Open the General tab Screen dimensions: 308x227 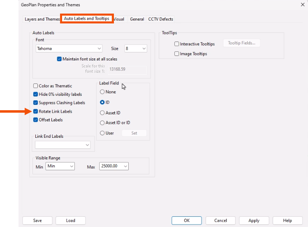pos(137,19)
